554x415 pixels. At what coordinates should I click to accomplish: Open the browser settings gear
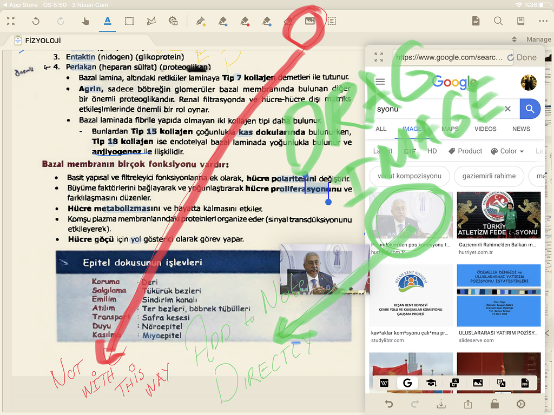pos(521,404)
